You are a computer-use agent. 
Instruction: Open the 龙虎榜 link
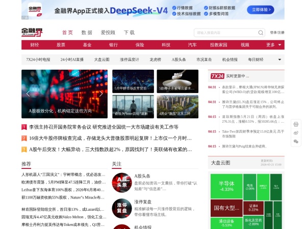[156, 60]
